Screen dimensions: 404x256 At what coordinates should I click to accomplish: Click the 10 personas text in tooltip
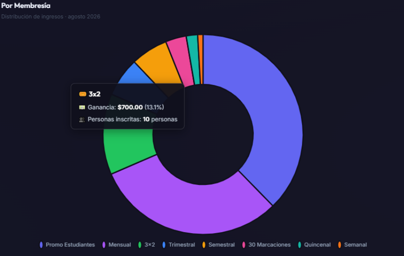tap(160, 120)
